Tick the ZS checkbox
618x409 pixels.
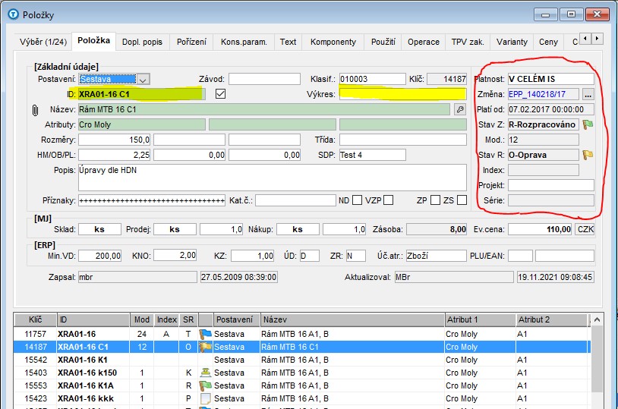coord(462,200)
